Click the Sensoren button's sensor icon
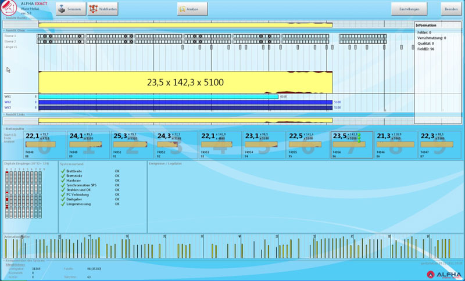This screenshot has width=465, height=281. click(x=62, y=9)
